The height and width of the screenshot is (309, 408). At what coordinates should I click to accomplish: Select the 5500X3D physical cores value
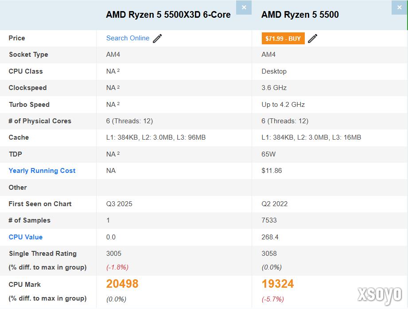click(x=129, y=121)
